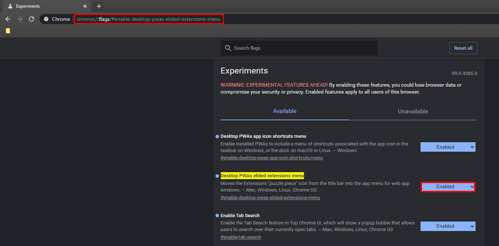Click Desktop PWAs app icon shortcuts menu title
The height and width of the screenshot is (246, 499).
pos(263,136)
